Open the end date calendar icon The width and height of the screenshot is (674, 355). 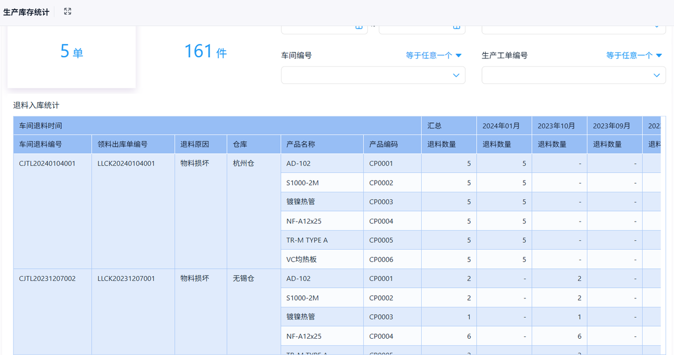pyautogui.click(x=456, y=27)
